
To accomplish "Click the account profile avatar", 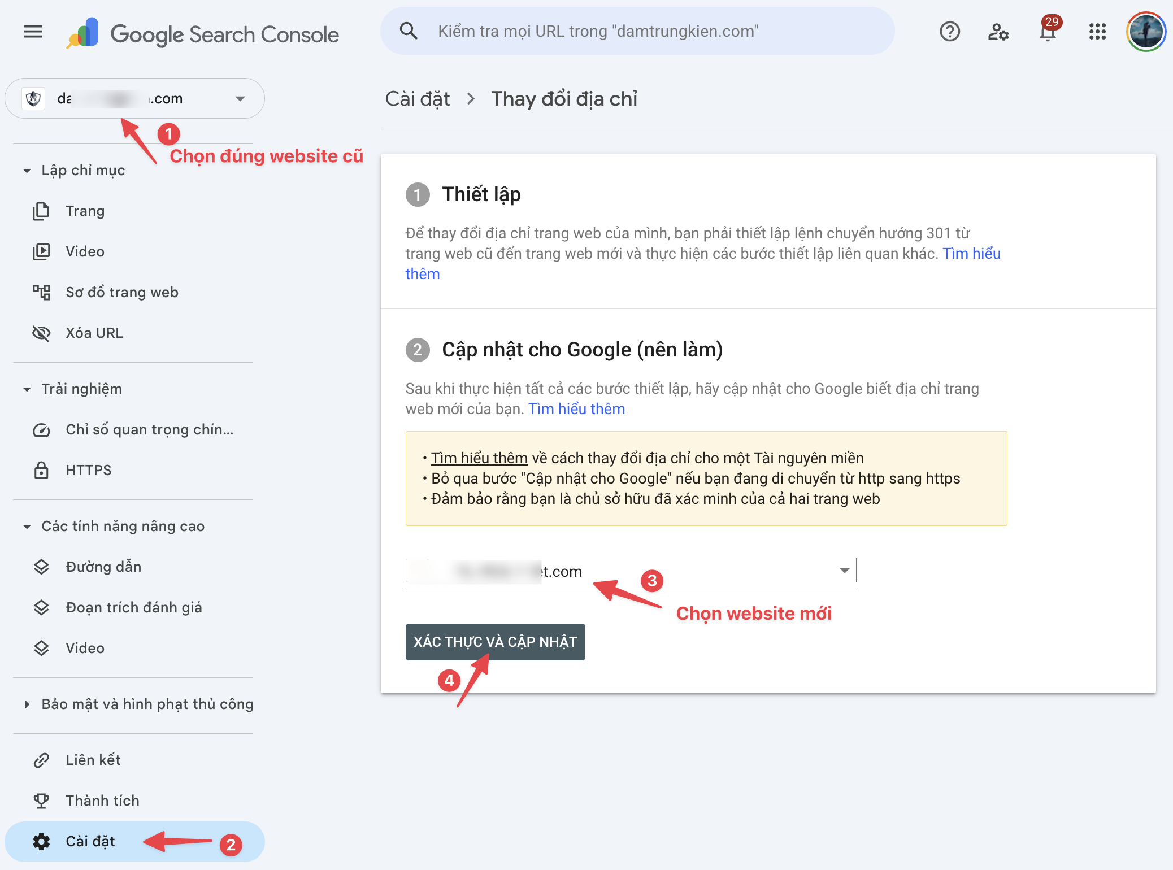I will [x=1146, y=32].
